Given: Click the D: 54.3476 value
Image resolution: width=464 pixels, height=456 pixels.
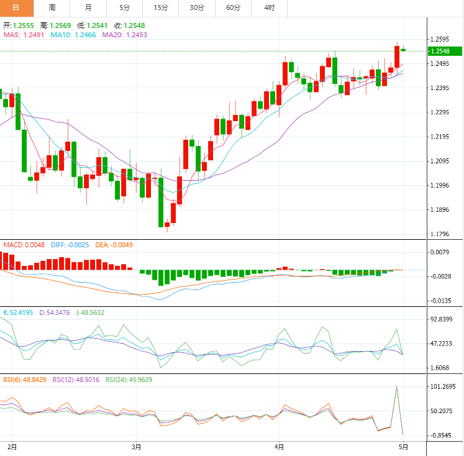Looking at the screenshot, I should (x=55, y=312).
